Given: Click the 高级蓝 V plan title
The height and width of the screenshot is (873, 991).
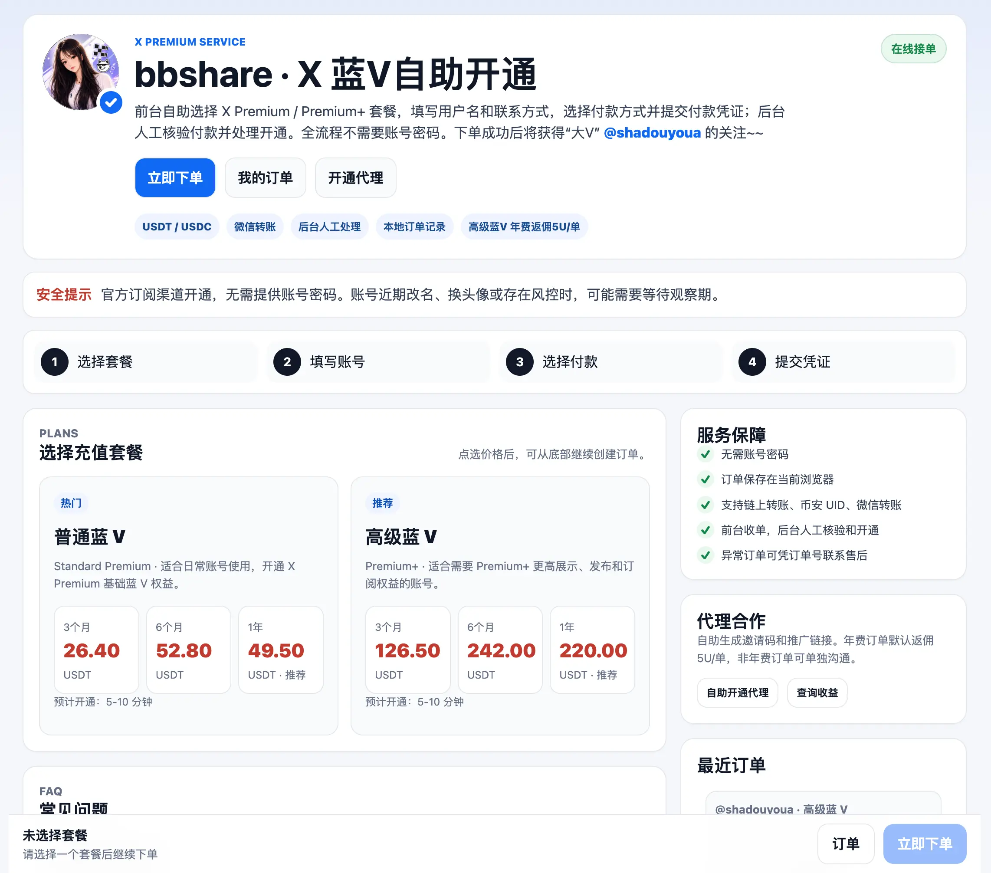Looking at the screenshot, I should (x=401, y=537).
